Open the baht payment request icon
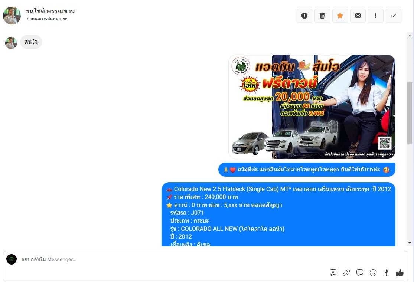This screenshot has height=282, width=414. 386,273
